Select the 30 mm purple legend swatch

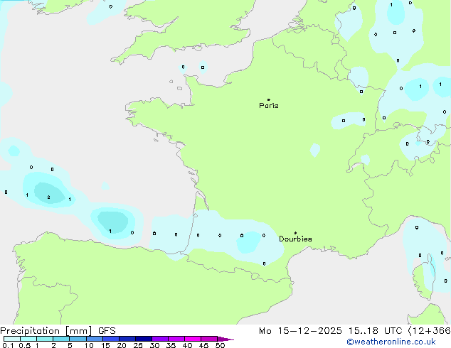(x=160, y=339)
